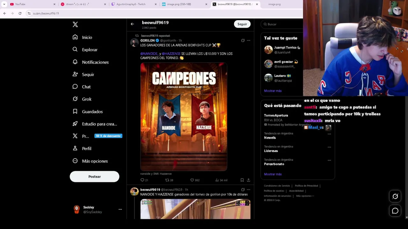Open Newells trending topic
The width and height of the screenshot is (408, 229).
[270, 138]
